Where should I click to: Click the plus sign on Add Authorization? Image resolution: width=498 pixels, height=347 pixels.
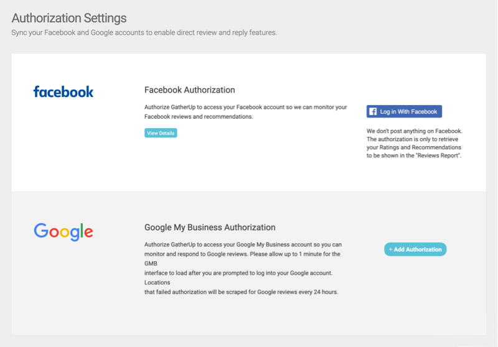tap(391, 249)
